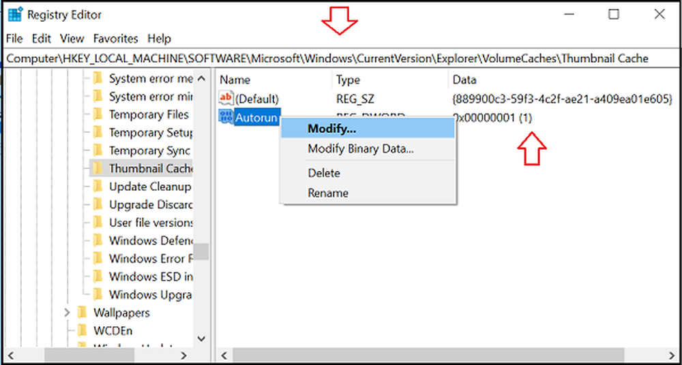Click the Registry Editor app icon in title bar

coord(15,14)
